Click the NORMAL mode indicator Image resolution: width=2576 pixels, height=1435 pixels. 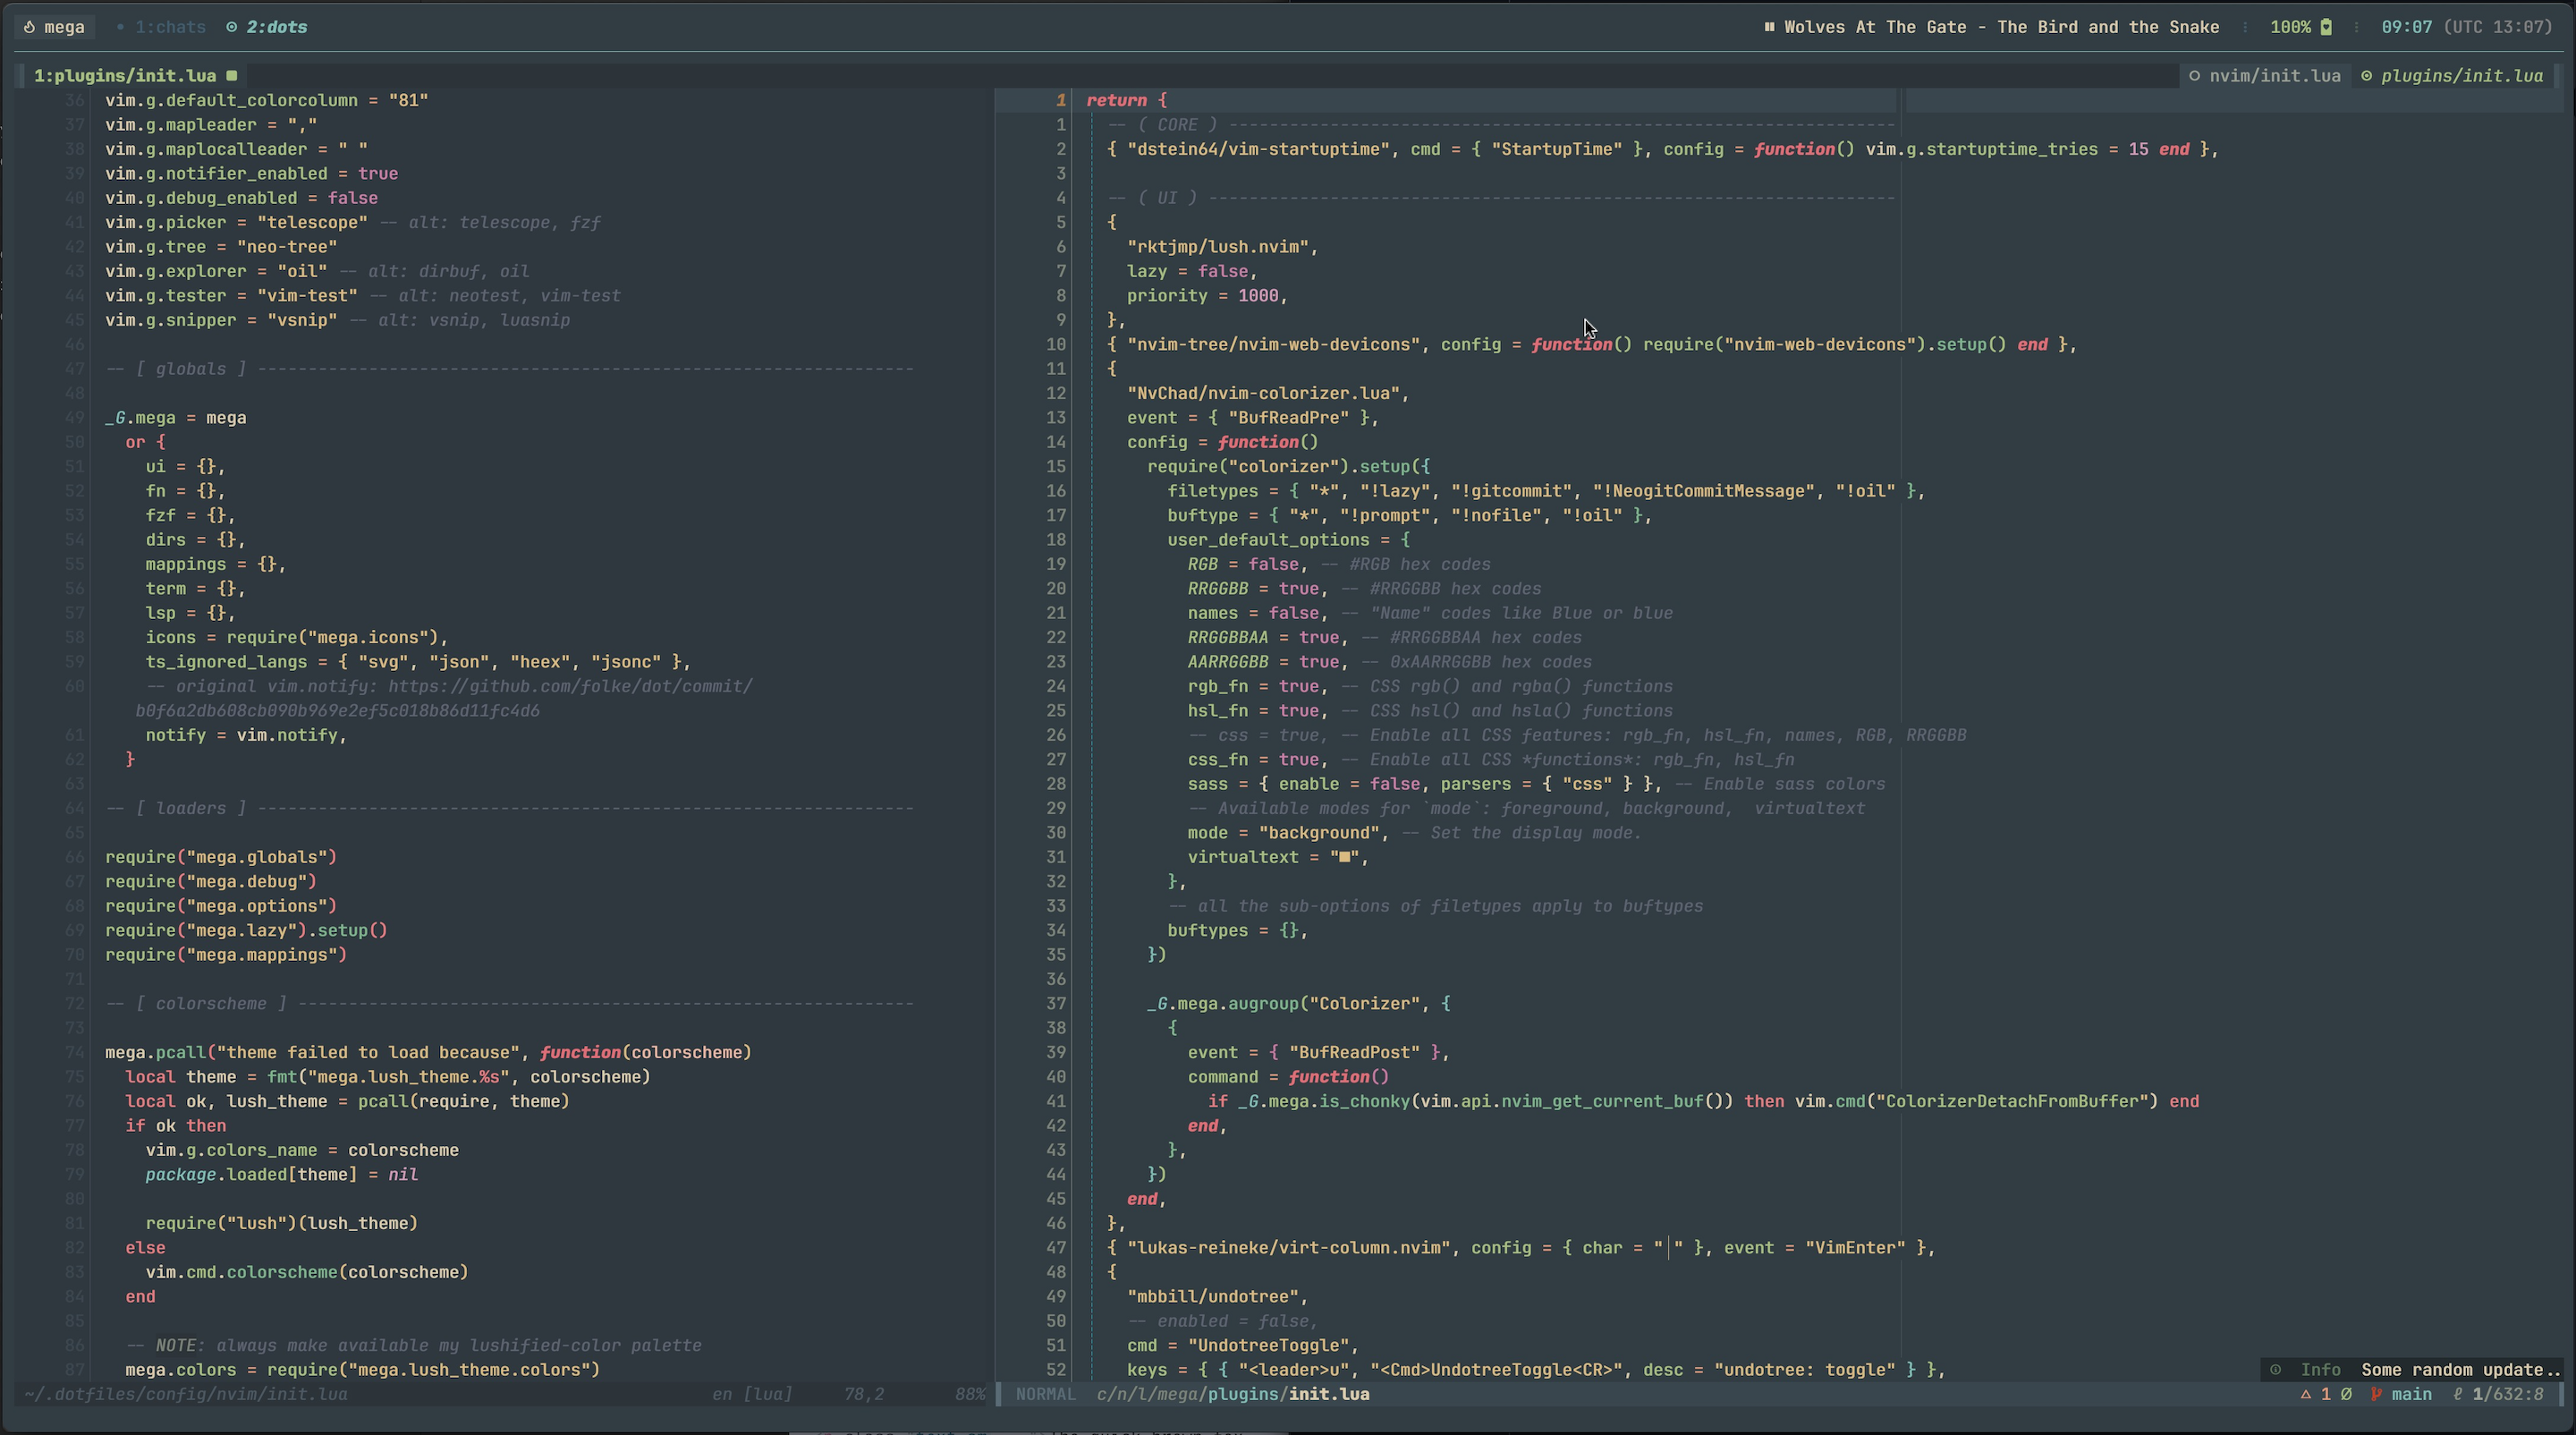coord(1046,1394)
